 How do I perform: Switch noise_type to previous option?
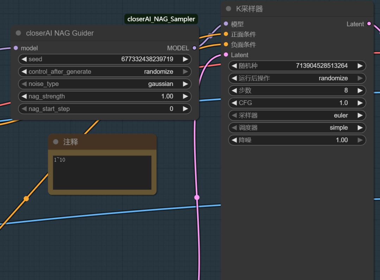pos(24,84)
